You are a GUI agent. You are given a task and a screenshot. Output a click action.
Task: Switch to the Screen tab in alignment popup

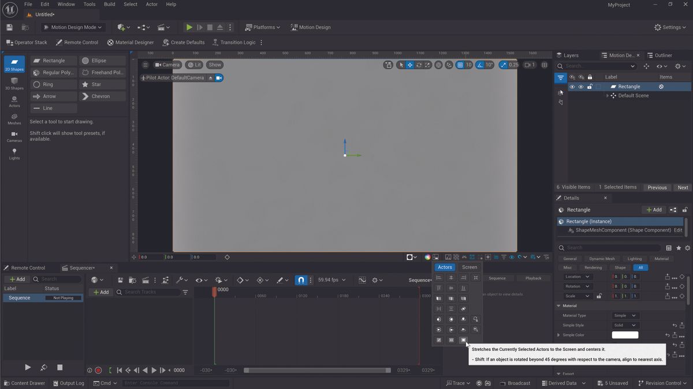point(469,267)
